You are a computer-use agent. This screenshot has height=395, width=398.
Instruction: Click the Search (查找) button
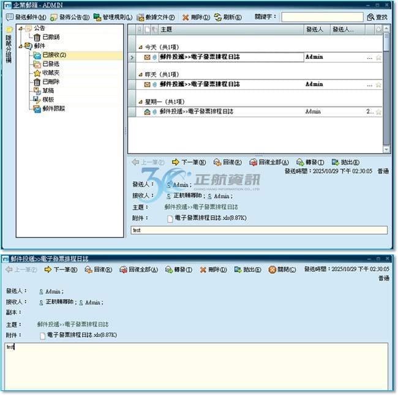point(377,17)
